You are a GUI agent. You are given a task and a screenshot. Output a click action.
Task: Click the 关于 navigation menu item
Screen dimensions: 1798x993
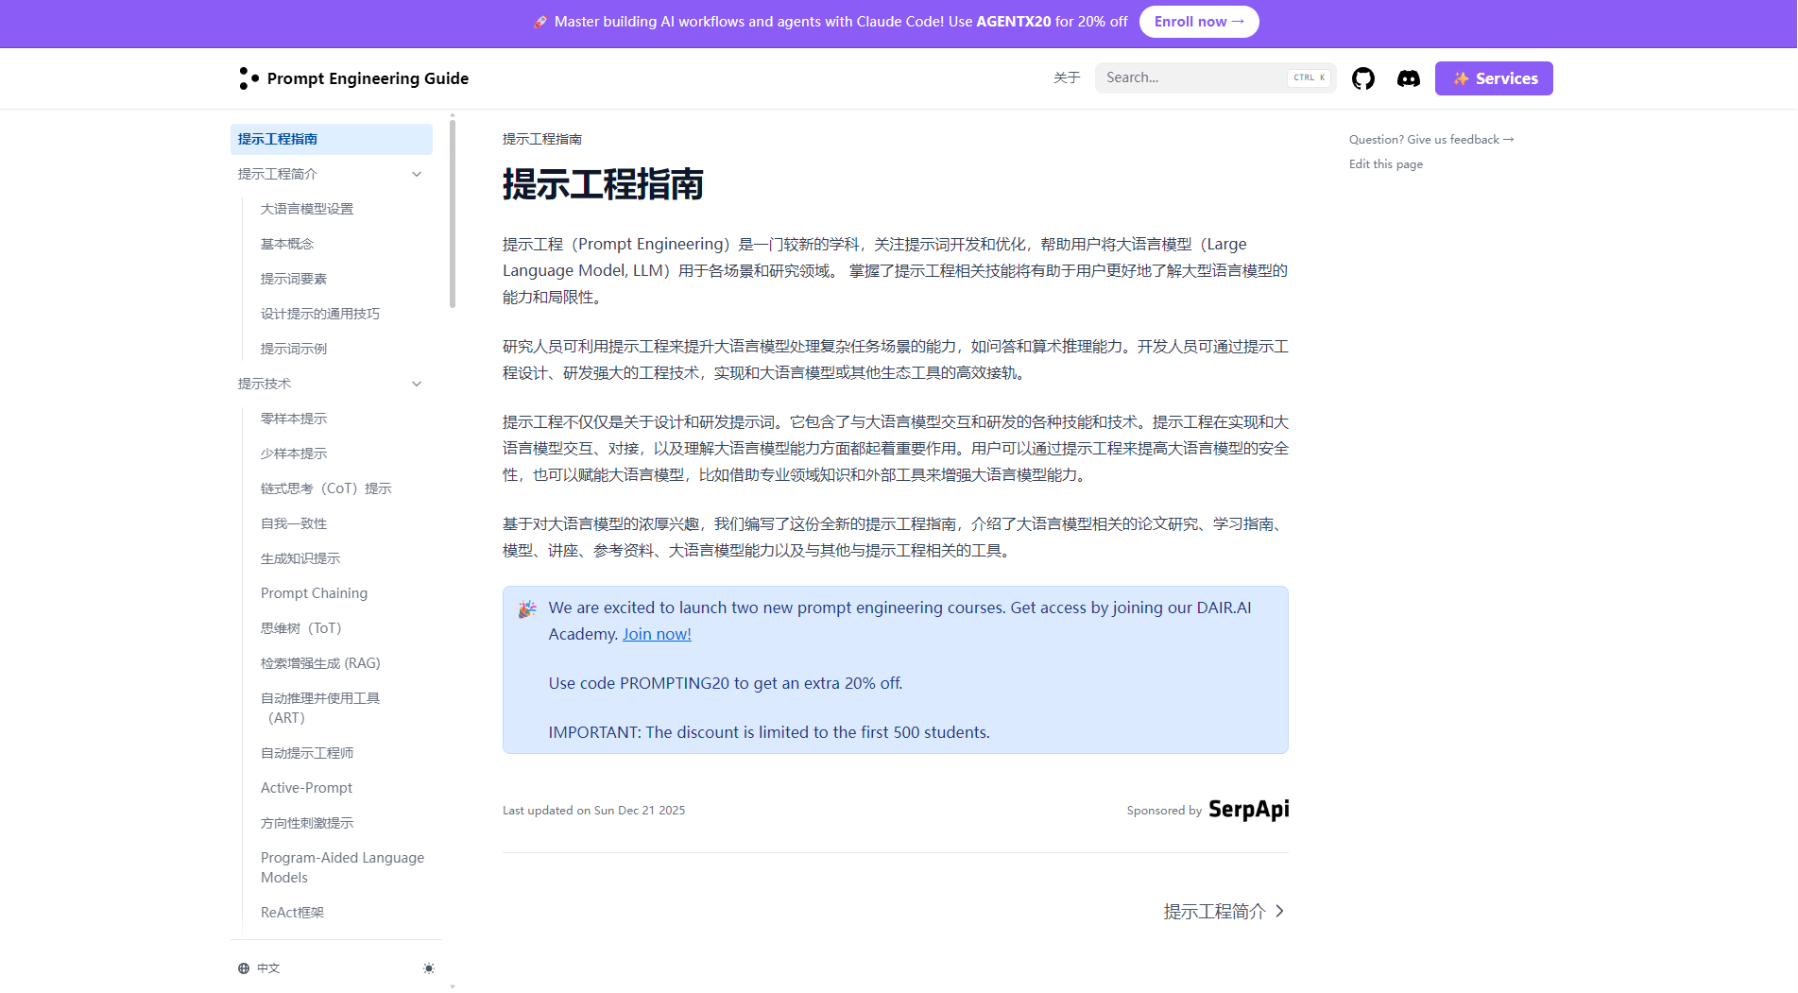(1067, 77)
